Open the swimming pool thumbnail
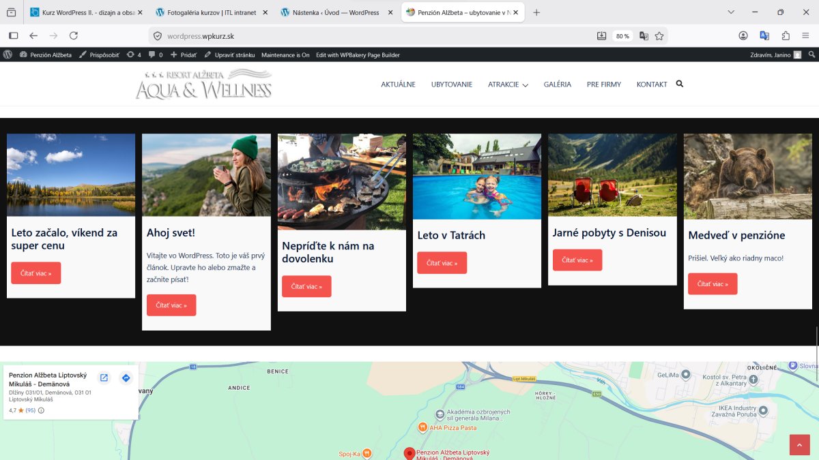819x460 pixels. 477,177
